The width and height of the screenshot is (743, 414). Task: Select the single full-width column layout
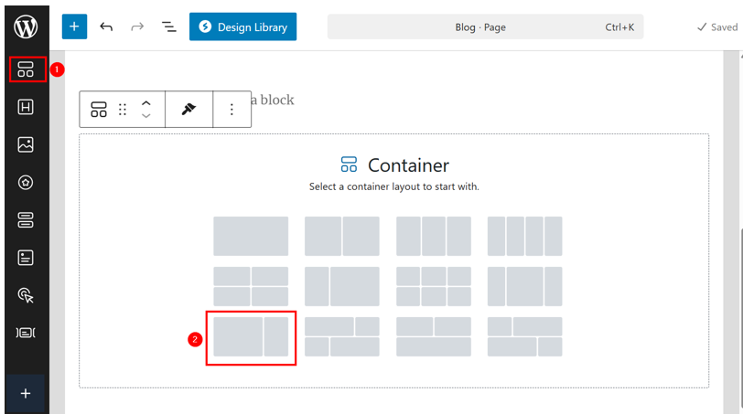(x=251, y=236)
